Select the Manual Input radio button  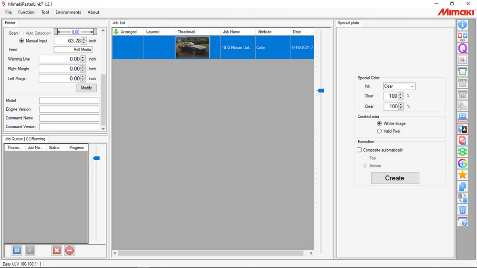tap(21, 41)
